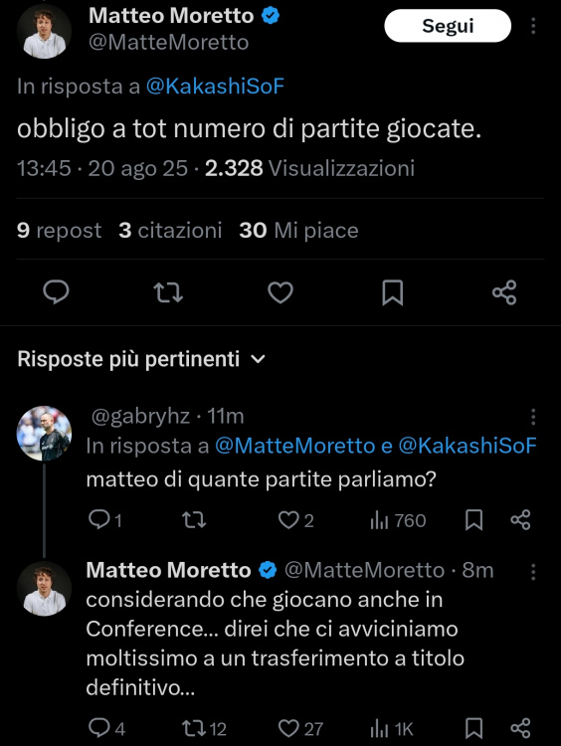
Task: Reply to the main Matteo Moretto tweet
Action: 56,292
